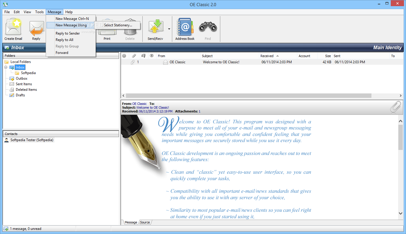406x234 pixels.
Task: Click the Find binoculars icon
Action: point(208,27)
